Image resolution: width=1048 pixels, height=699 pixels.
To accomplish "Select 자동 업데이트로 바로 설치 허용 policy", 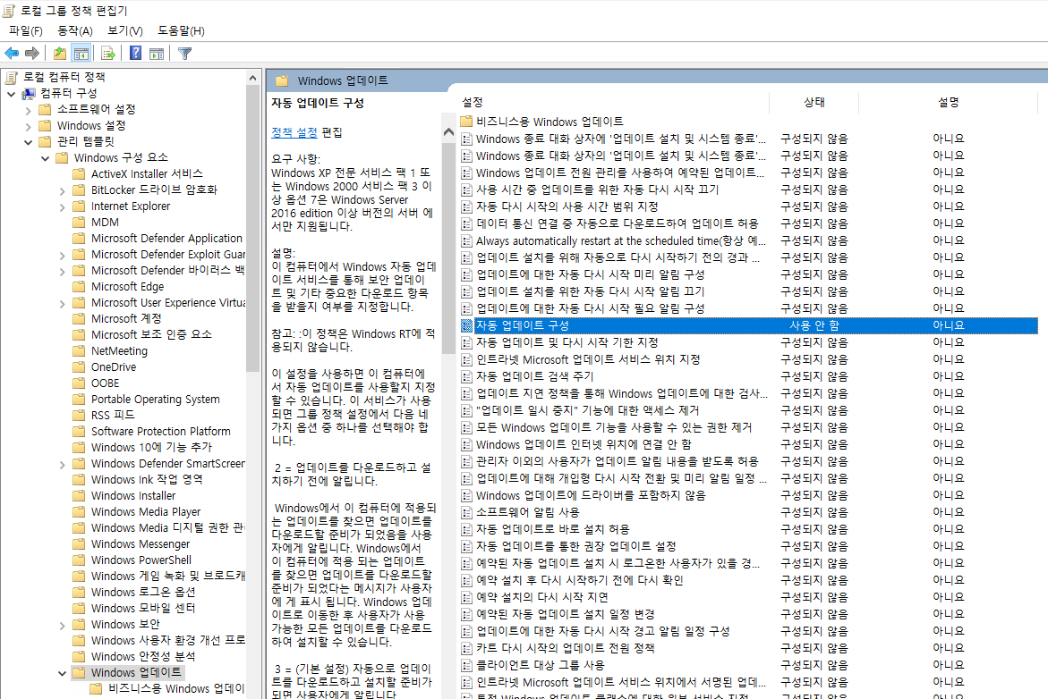I will coord(553,529).
